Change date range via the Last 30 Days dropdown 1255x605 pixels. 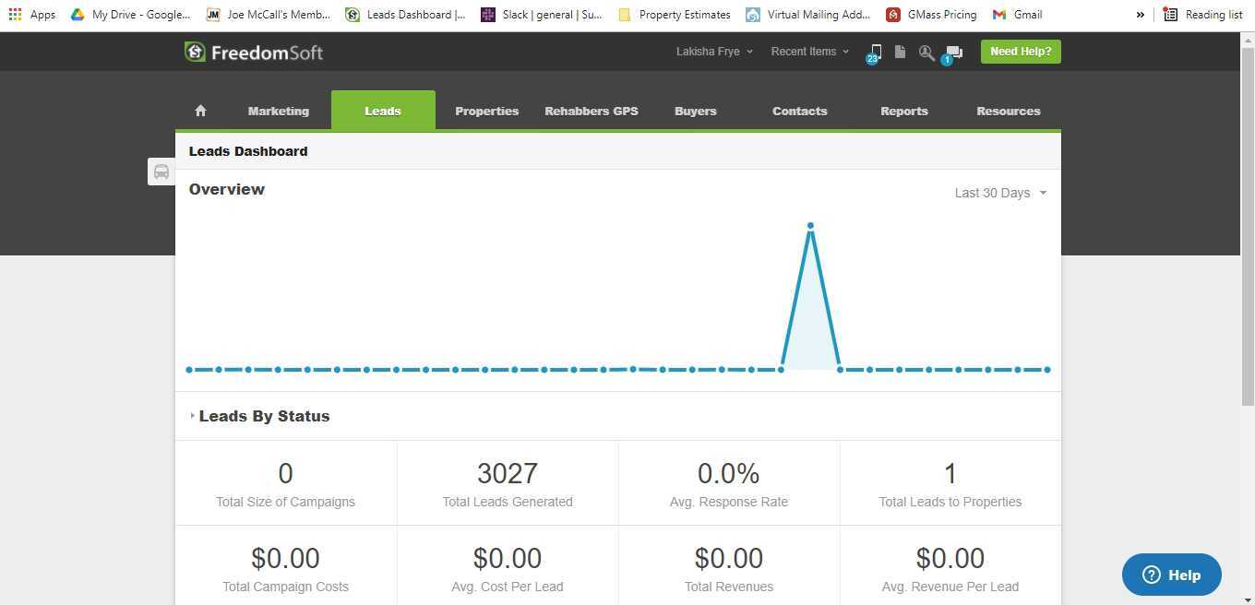point(1000,192)
